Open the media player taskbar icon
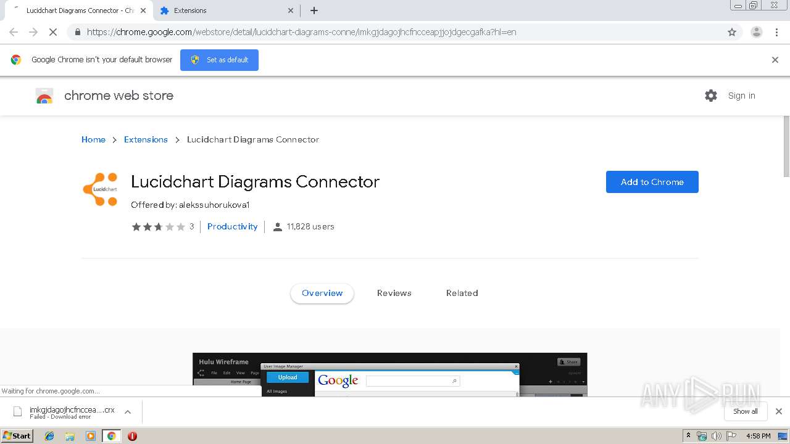 91,436
